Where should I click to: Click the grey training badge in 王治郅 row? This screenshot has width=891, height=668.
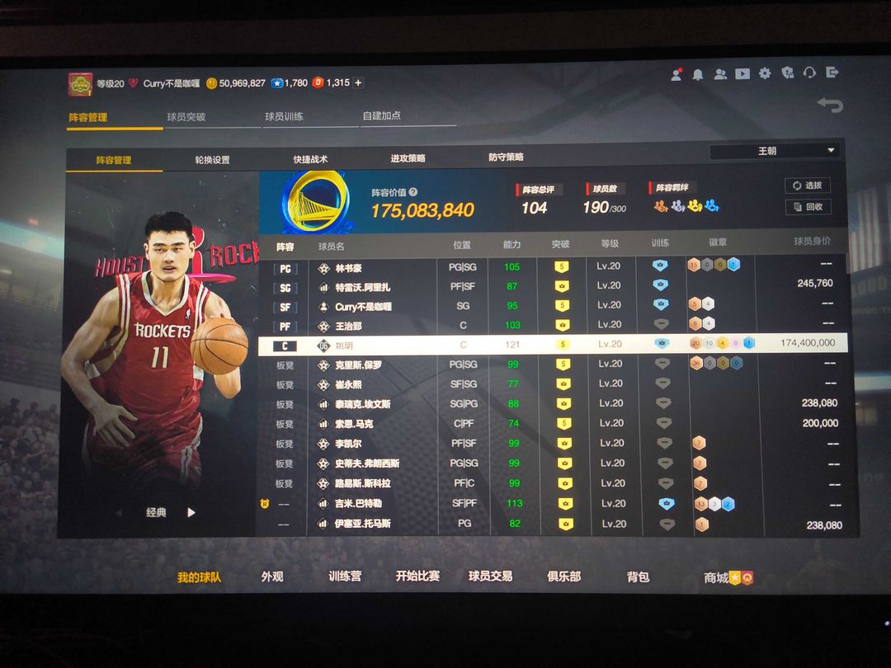point(661,324)
